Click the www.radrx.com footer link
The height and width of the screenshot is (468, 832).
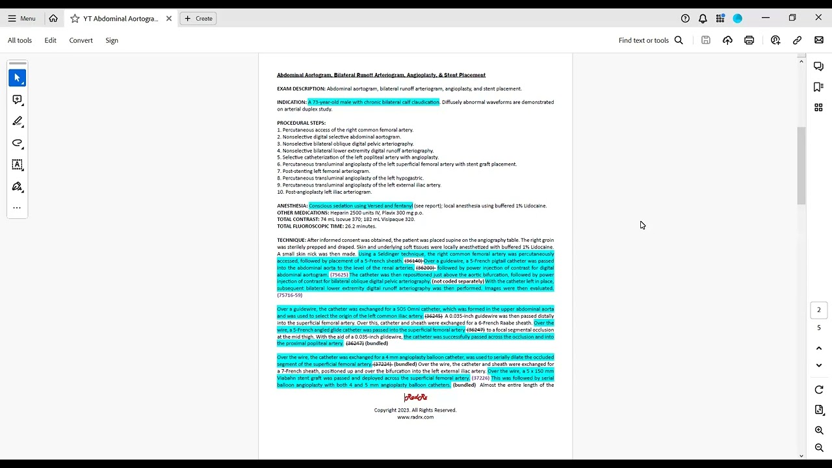pos(415,417)
